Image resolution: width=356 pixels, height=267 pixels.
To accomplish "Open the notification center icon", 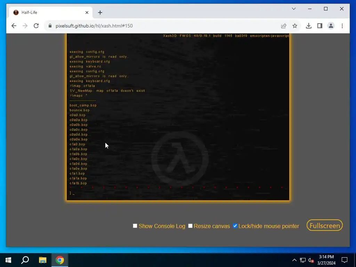I will pyautogui.click(x=345, y=260).
